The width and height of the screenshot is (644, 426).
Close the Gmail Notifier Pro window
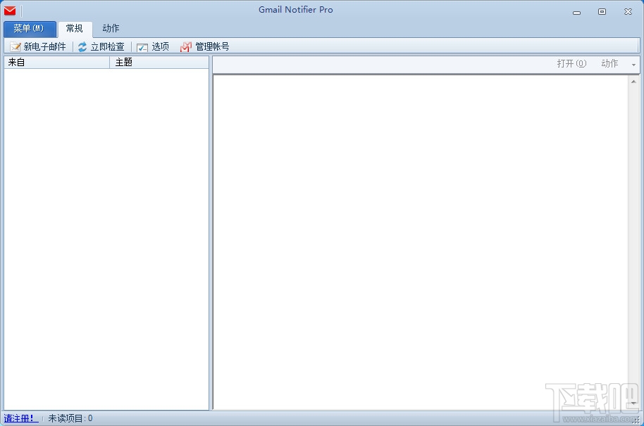(x=628, y=12)
